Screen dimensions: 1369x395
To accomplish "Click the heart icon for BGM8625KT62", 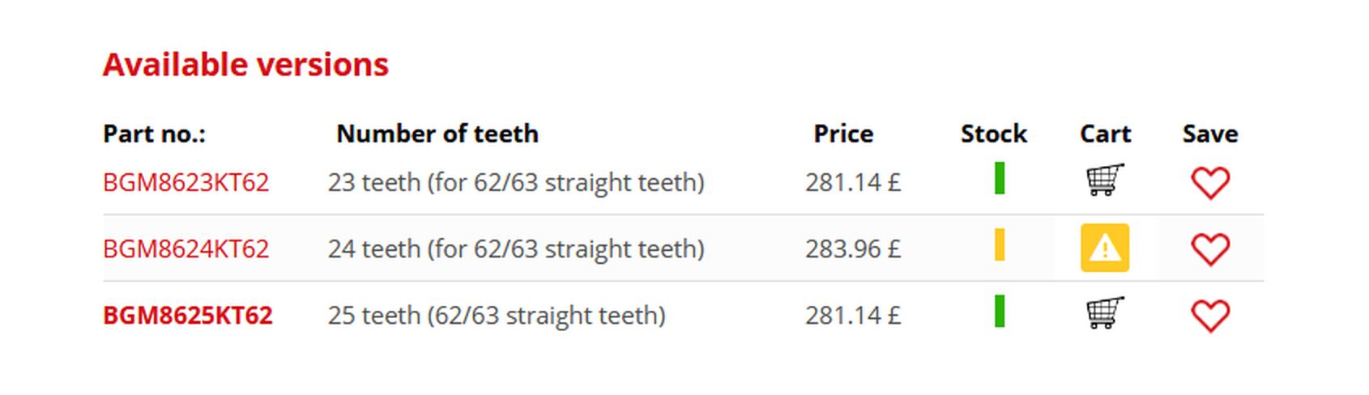I will (x=1209, y=315).
